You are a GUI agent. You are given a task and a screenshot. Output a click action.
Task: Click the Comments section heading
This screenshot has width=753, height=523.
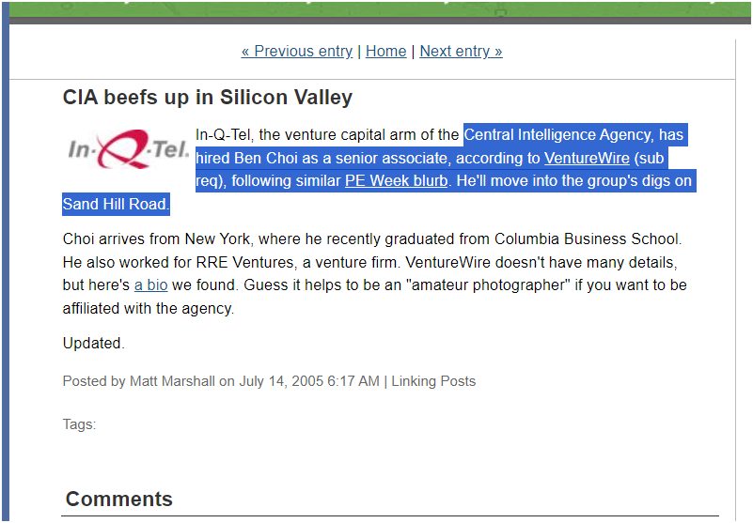pos(119,499)
